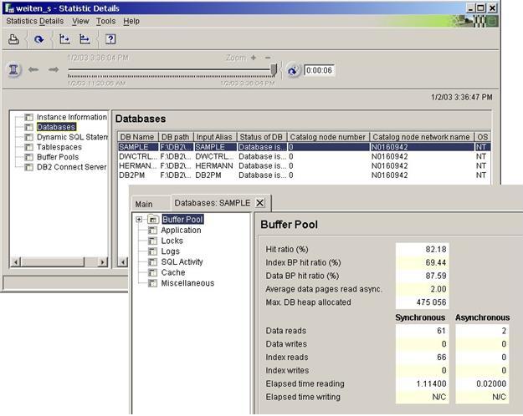Screen dimensions: 523x416
Task: Click the 0:00:06 refresh interval field
Action: click(319, 70)
